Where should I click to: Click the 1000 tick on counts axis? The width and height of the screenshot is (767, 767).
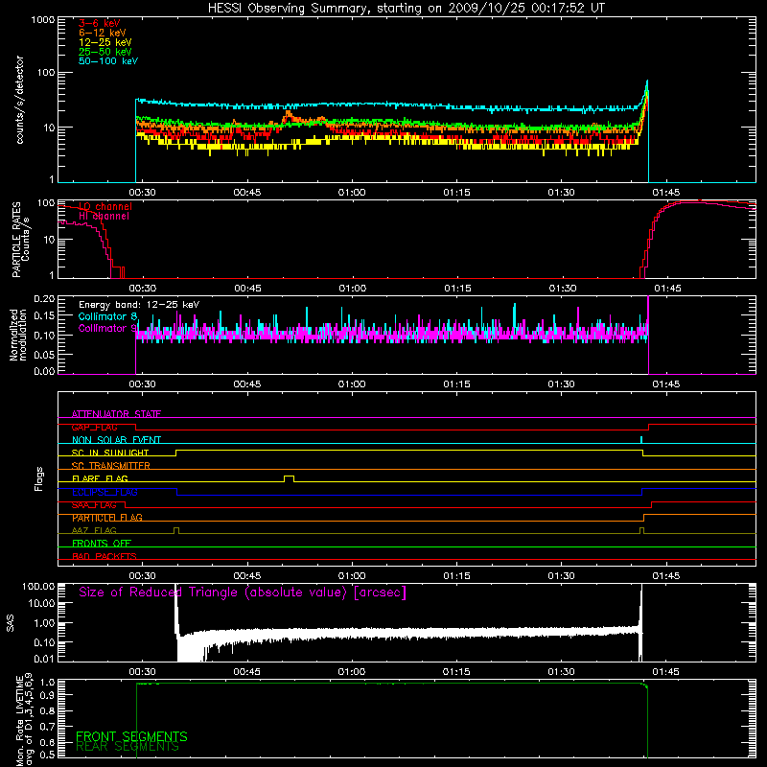pos(42,20)
